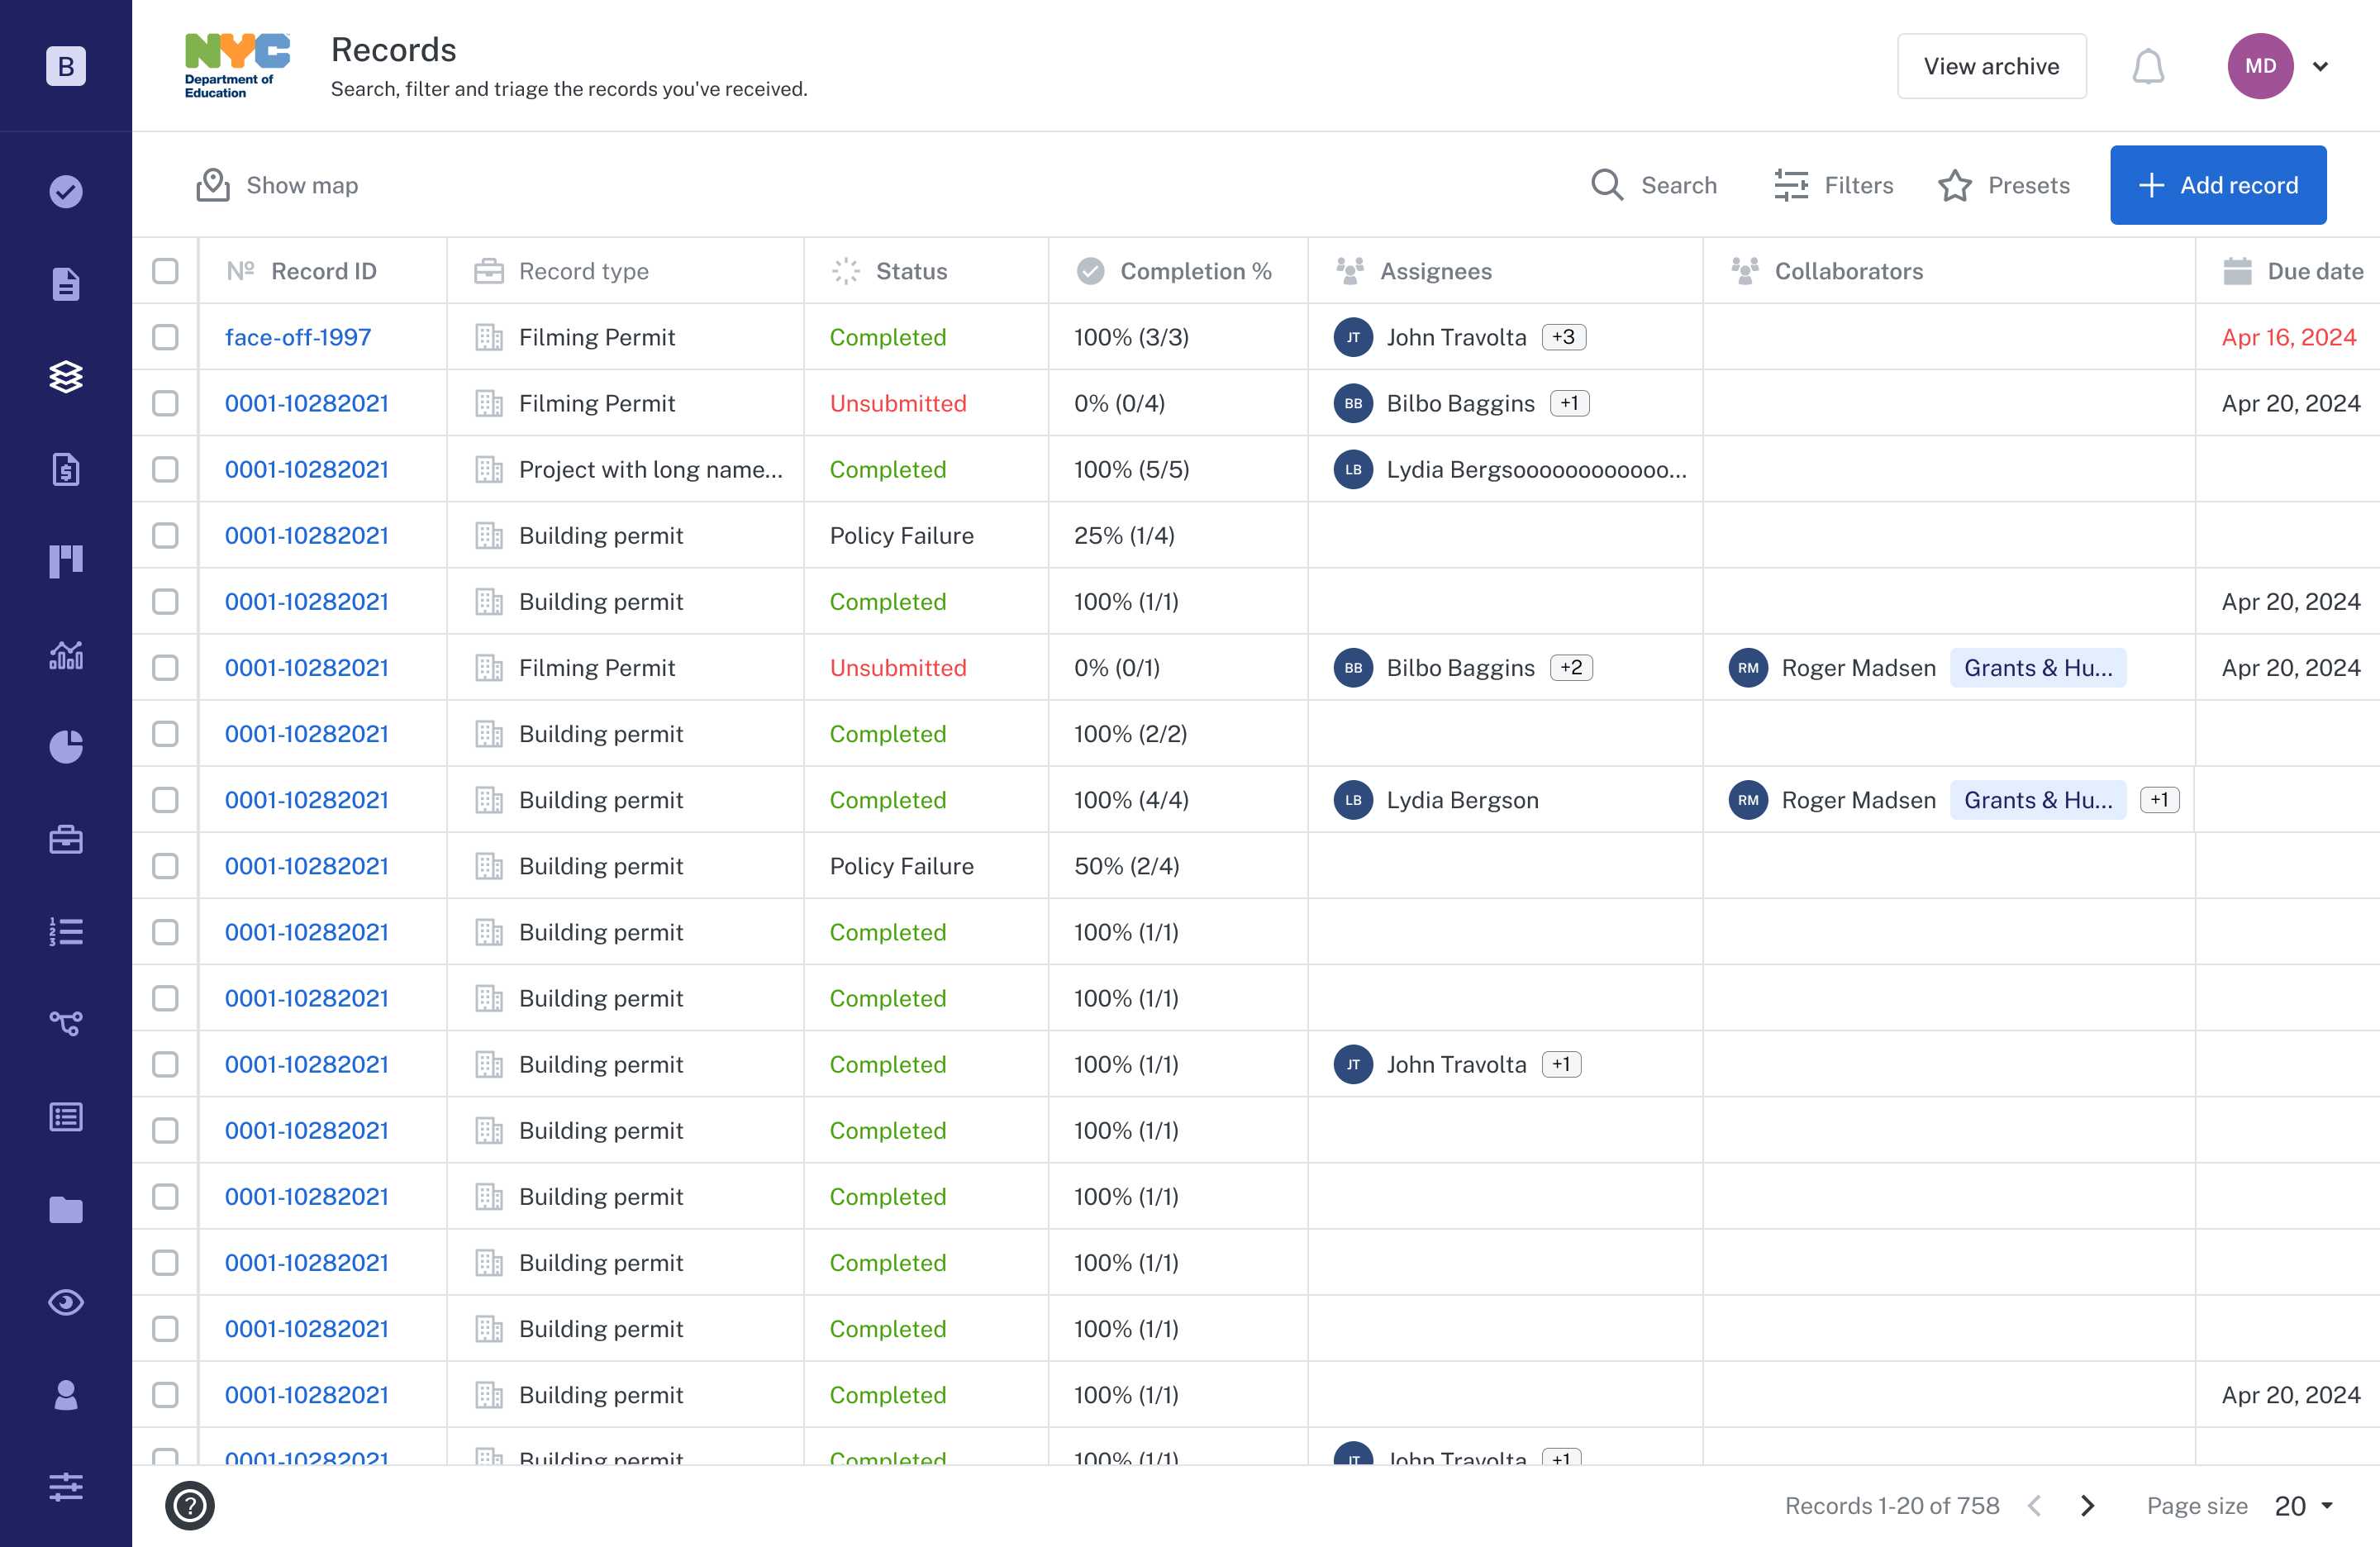
Task: Open the Presets menu
Action: (2004, 185)
